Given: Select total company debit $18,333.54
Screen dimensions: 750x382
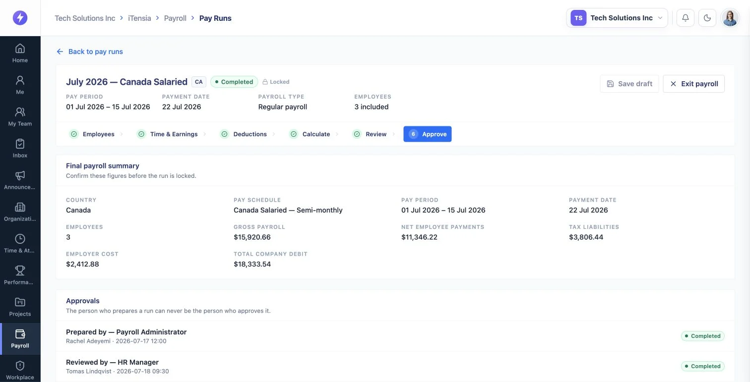Looking at the screenshot, I should [252, 264].
